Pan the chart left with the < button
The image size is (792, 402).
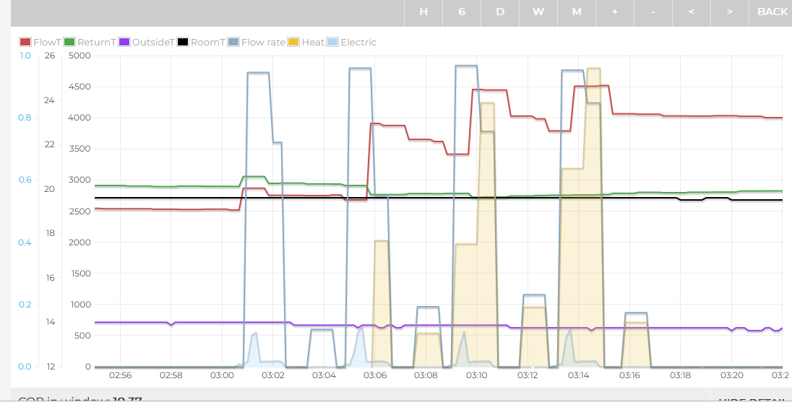click(692, 12)
